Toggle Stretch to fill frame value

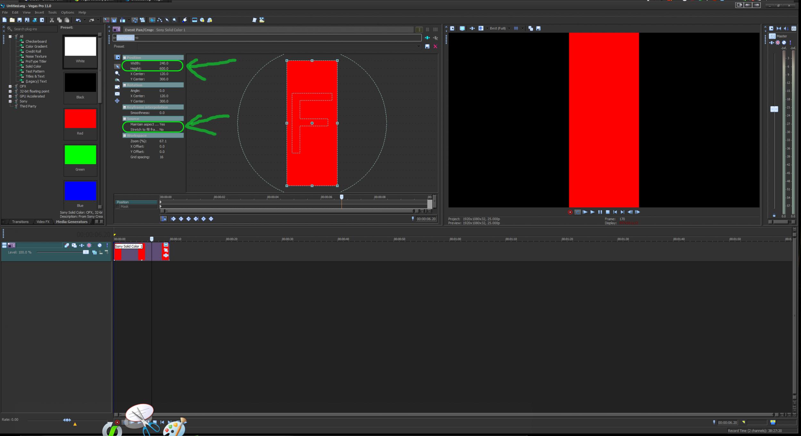pos(161,130)
